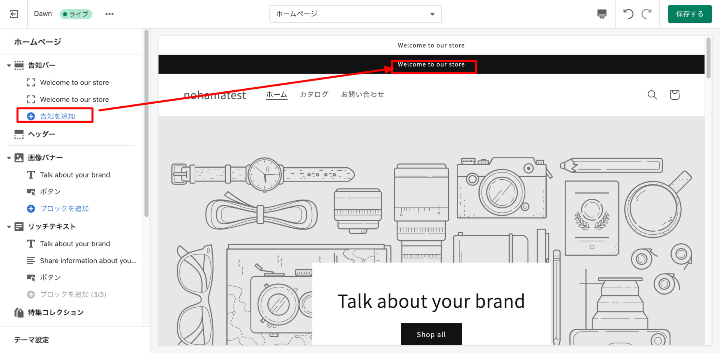The height and width of the screenshot is (353, 720).
Task: Open the three-dot theme actions menu
Action: click(x=109, y=14)
